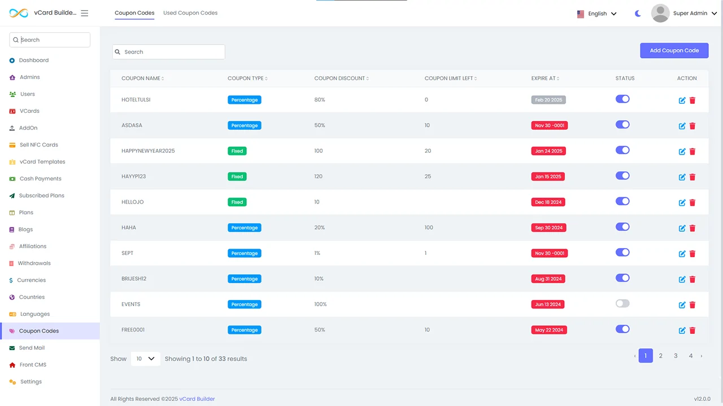The image size is (723, 406).
Task: Click the trash icon for FREE0001 coupon
Action: [x=692, y=330]
